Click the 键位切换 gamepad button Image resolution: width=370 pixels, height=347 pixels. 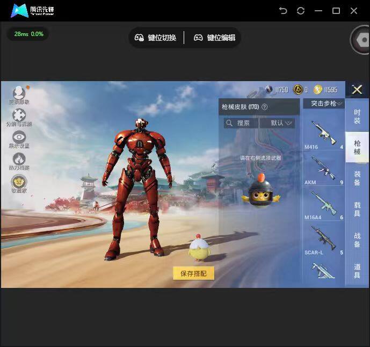point(156,38)
